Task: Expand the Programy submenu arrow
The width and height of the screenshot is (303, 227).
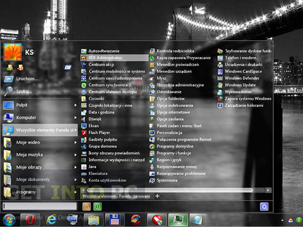Action: pyautogui.click(x=76, y=192)
